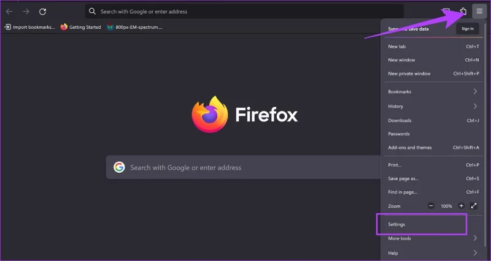
Task: Choose Save page as...
Action: [433, 178]
